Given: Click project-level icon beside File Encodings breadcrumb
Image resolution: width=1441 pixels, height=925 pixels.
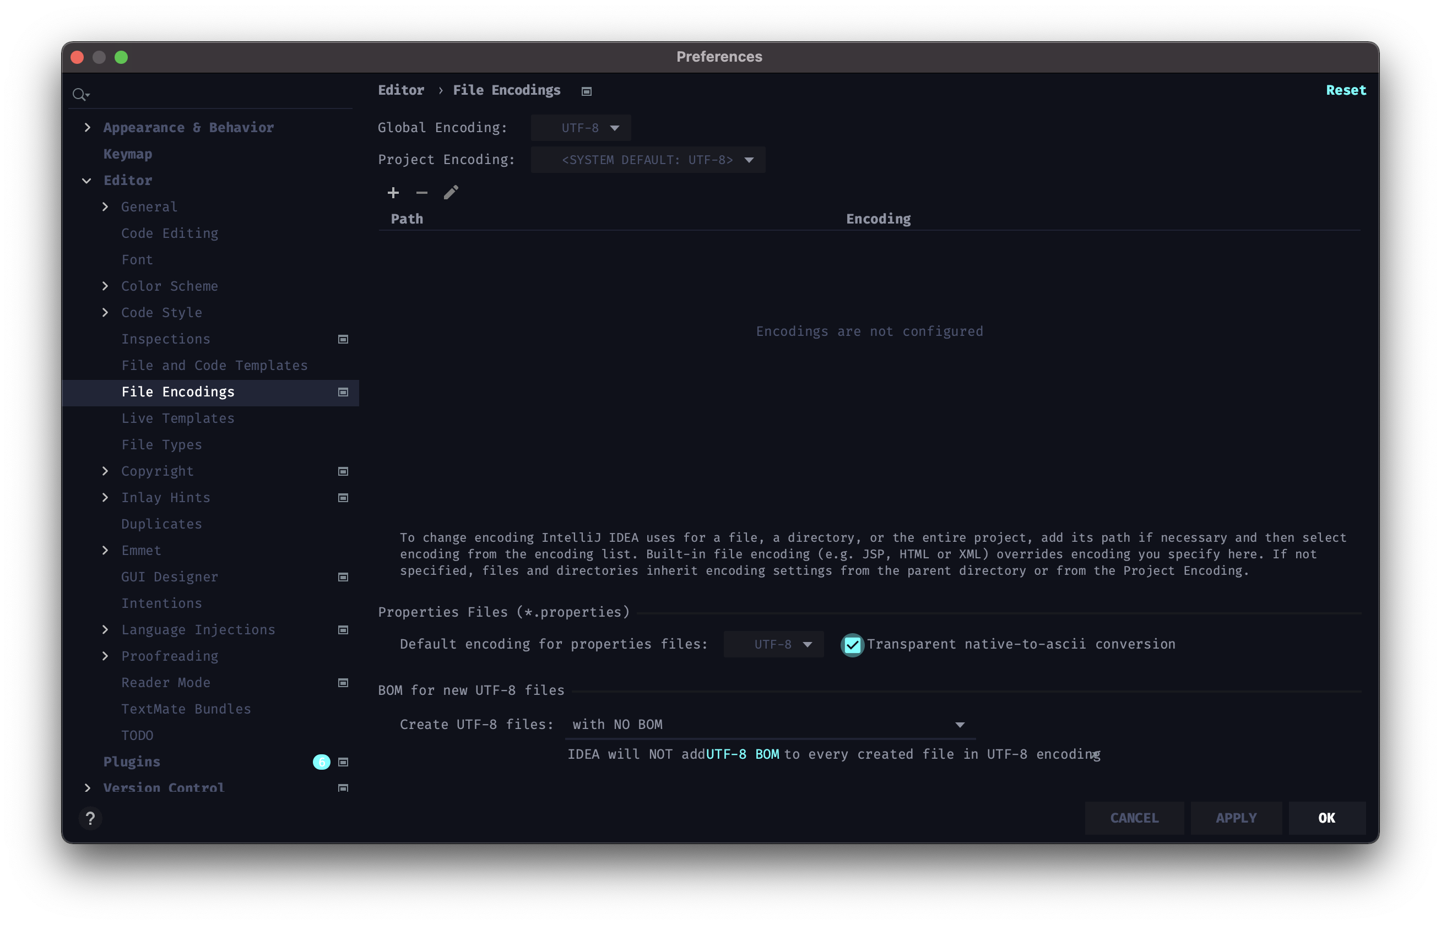Looking at the screenshot, I should coord(587,91).
